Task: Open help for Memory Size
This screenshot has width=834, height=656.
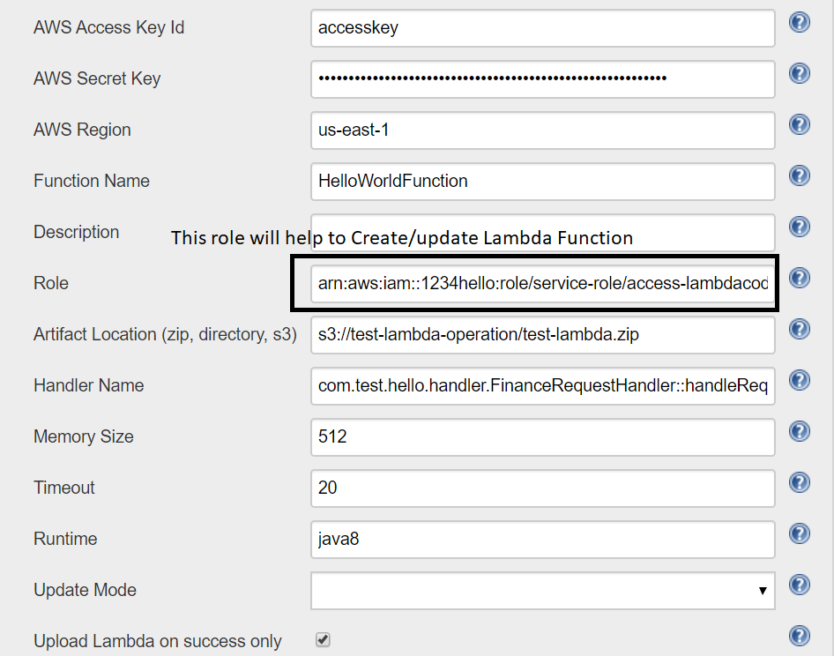Action: (799, 431)
